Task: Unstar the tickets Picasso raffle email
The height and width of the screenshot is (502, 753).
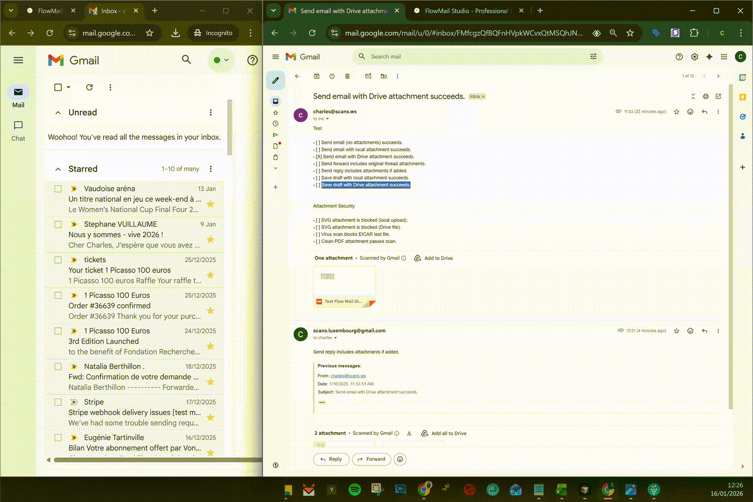Action: (210, 275)
